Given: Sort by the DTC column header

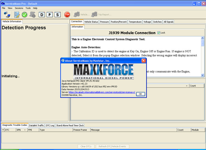Looking at the screenshot, I should click(x=10, y=130).
